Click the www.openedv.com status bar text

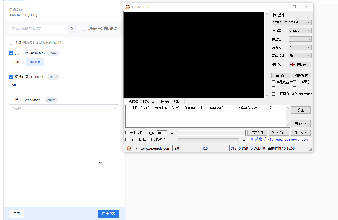pyautogui.click(x=155, y=148)
